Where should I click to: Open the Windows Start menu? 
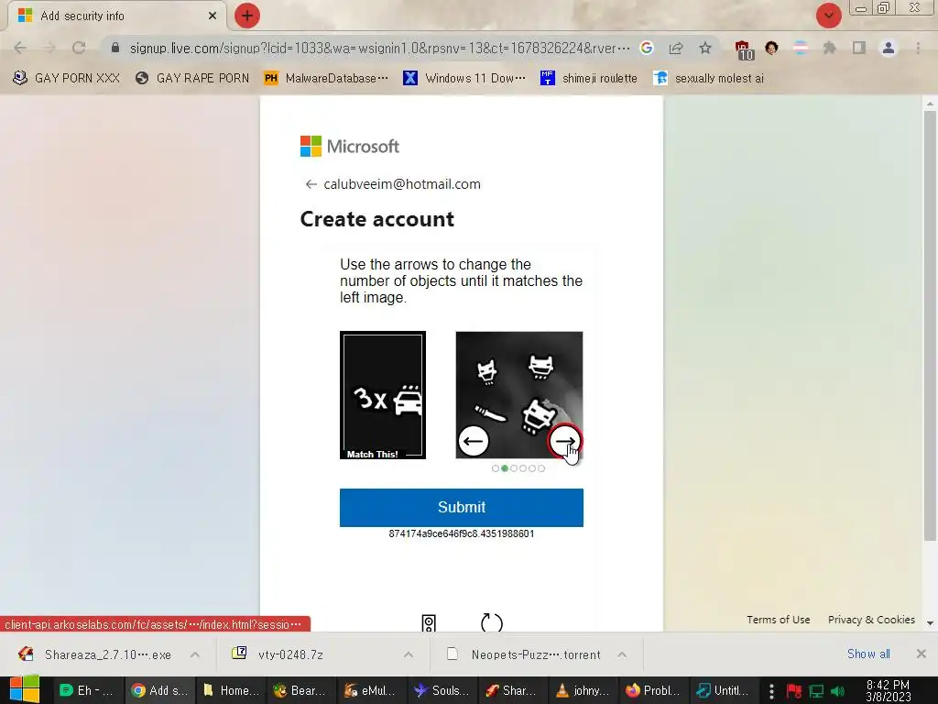[25, 689]
